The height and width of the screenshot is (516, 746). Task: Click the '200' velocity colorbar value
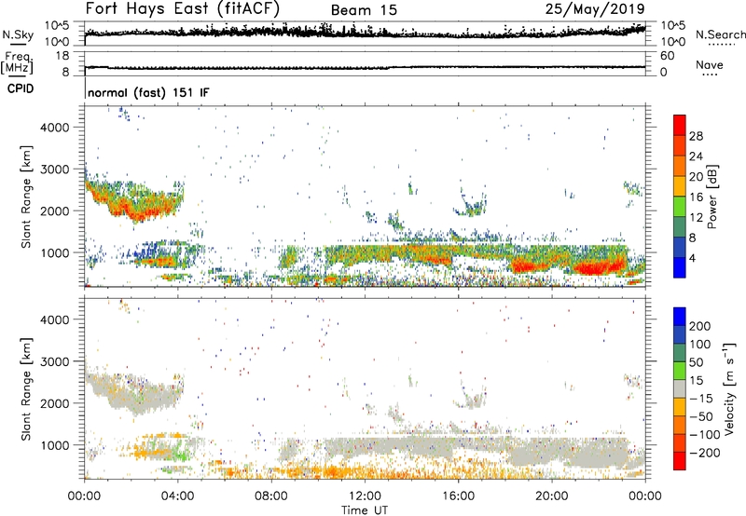(700, 326)
